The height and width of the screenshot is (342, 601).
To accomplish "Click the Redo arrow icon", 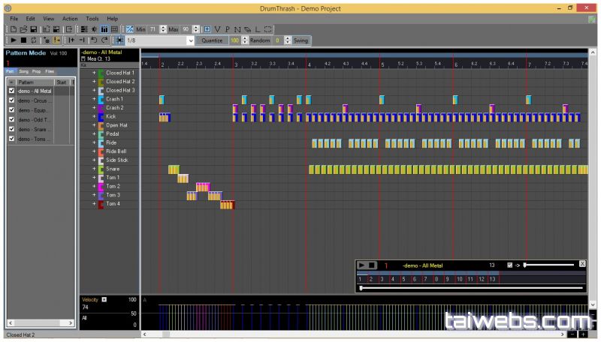I will click(x=104, y=40).
